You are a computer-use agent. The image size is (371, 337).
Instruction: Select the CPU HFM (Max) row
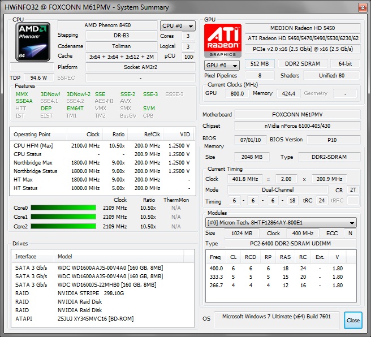(x=102, y=145)
